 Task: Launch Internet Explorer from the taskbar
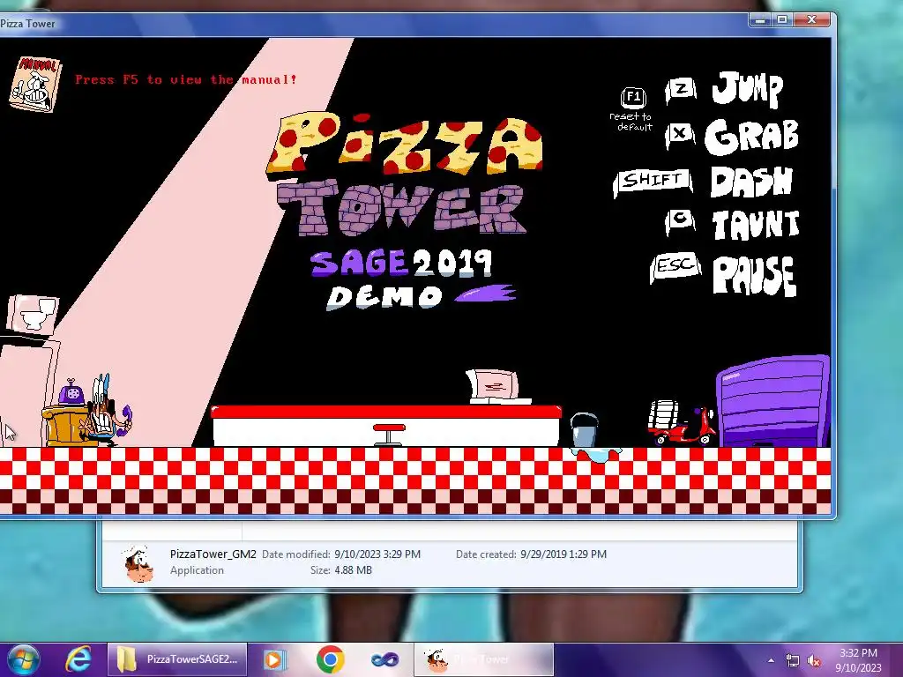(78, 659)
